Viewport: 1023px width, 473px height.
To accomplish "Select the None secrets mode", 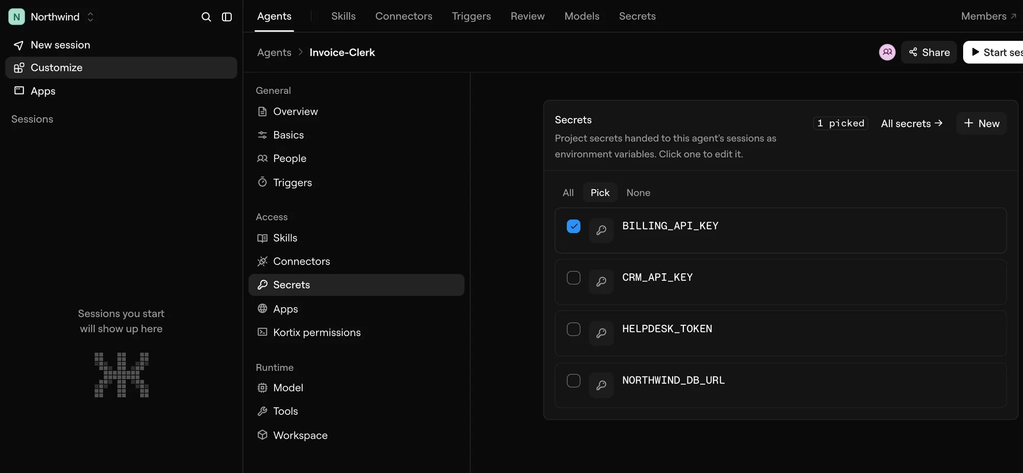I will click(638, 193).
